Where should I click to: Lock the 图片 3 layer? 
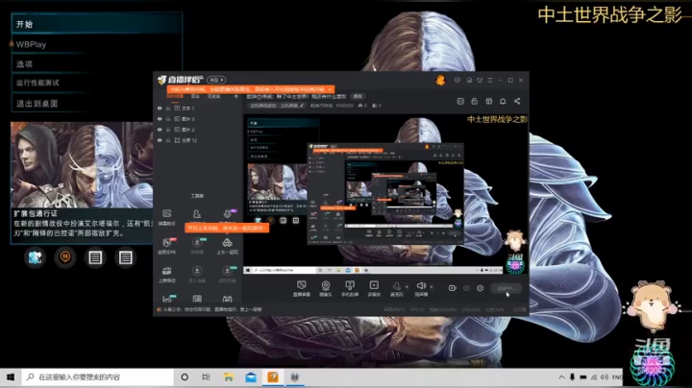click(168, 118)
